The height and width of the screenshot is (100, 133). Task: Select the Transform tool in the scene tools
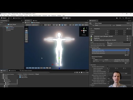click(26, 40)
